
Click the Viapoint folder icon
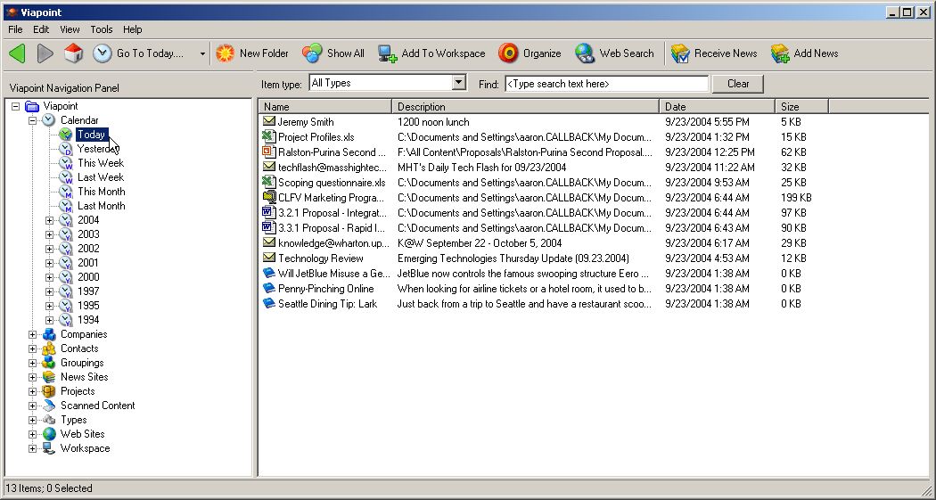click(x=32, y=106)
